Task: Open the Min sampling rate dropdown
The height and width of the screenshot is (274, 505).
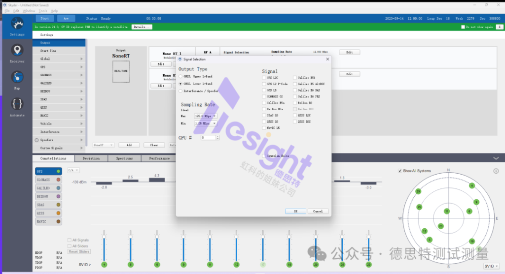Action: [206, 123]
